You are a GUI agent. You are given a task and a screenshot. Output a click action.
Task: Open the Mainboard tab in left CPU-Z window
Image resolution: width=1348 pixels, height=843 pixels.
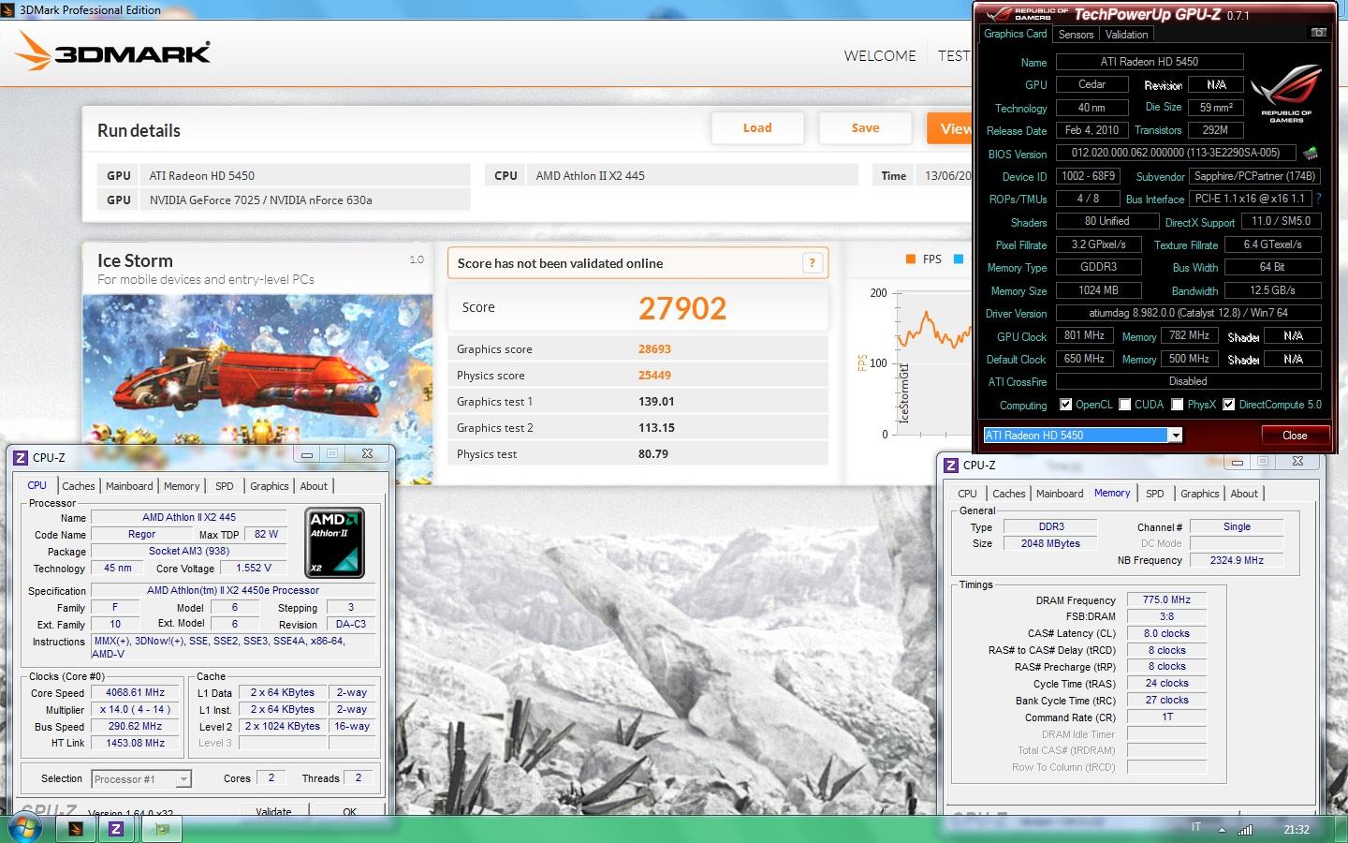click(129, 486)
